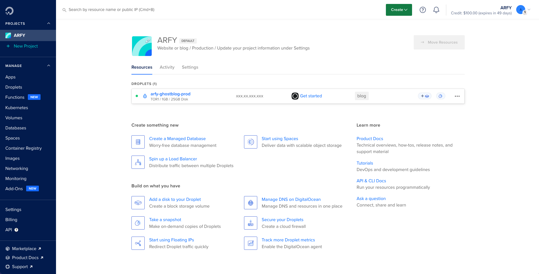This screenshot has width=539, height=274.
Task: Click the Load Balancer icon tile
Action: point(138,162)
